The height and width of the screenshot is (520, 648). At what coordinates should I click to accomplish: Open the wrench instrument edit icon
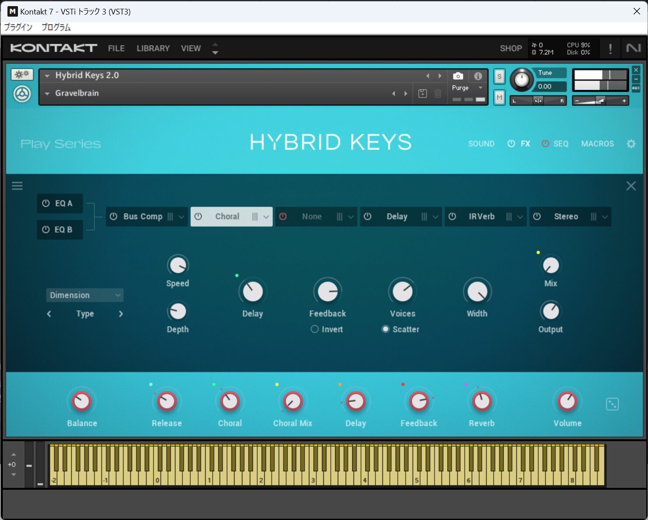tap(22, 74)
